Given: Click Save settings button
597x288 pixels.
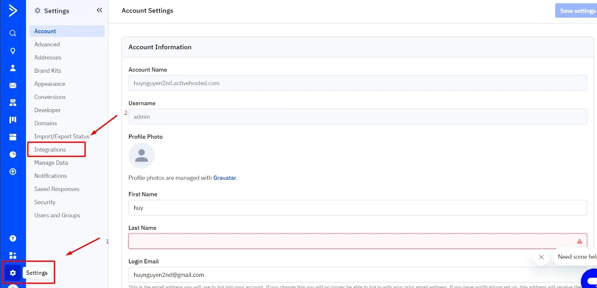Looking at the screenshot, I should point(577,11).
